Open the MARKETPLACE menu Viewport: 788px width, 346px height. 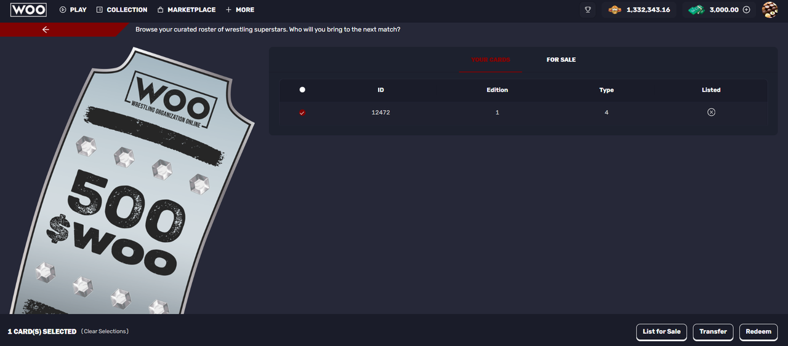(187, 10)
